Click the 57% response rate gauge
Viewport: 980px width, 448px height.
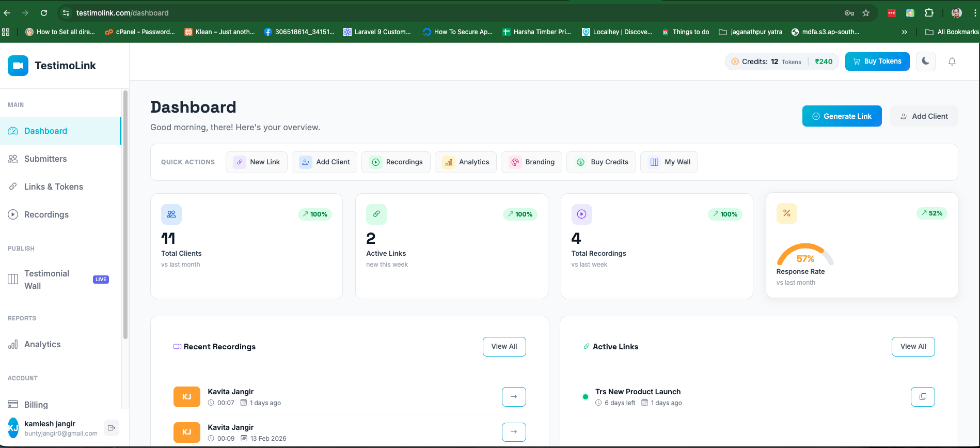[x=805, y=254]
